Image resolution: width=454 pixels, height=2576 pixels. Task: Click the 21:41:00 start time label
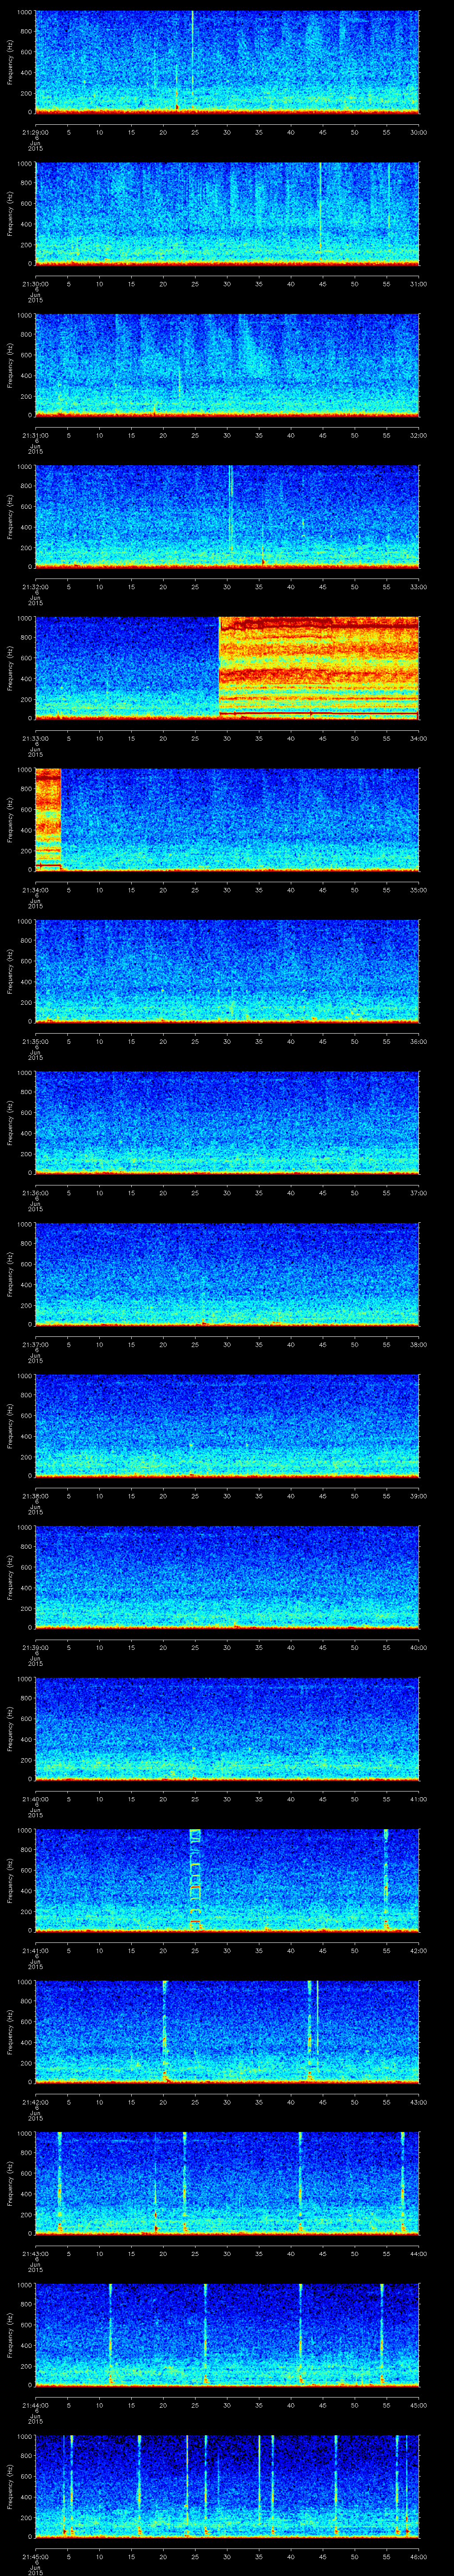pos(35,1950)
